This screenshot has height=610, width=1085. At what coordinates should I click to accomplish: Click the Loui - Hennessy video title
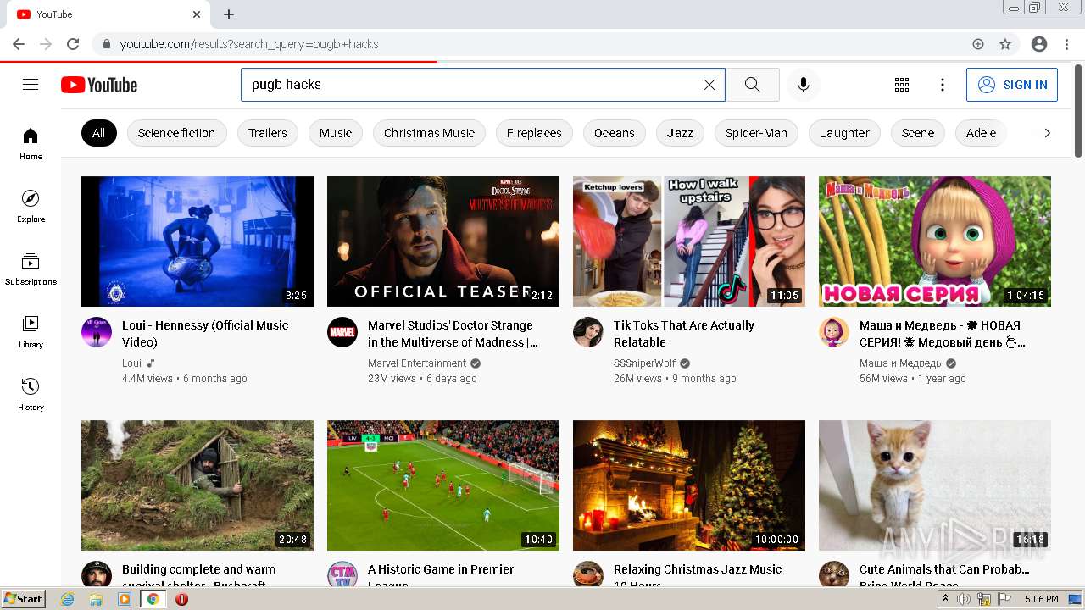click(205, 334)
